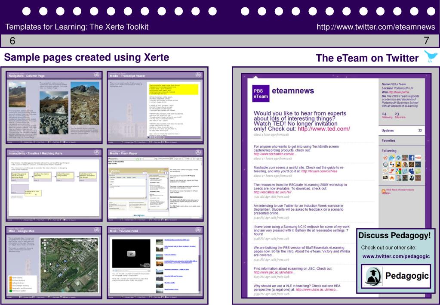Viewport: 440px width, 305px height.
Task: Open the techsmith.com link in the tweet
Action: click(275, 154)
